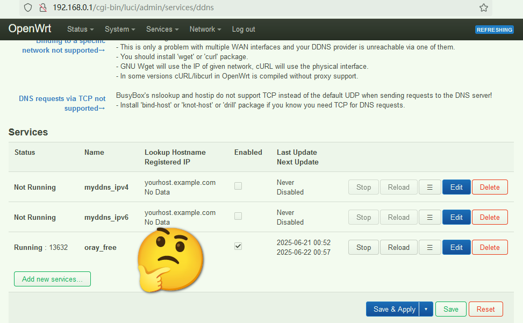Click the REFRESHING status badge
This screenshot has width=523, height=323.
[x=494, y=30]
